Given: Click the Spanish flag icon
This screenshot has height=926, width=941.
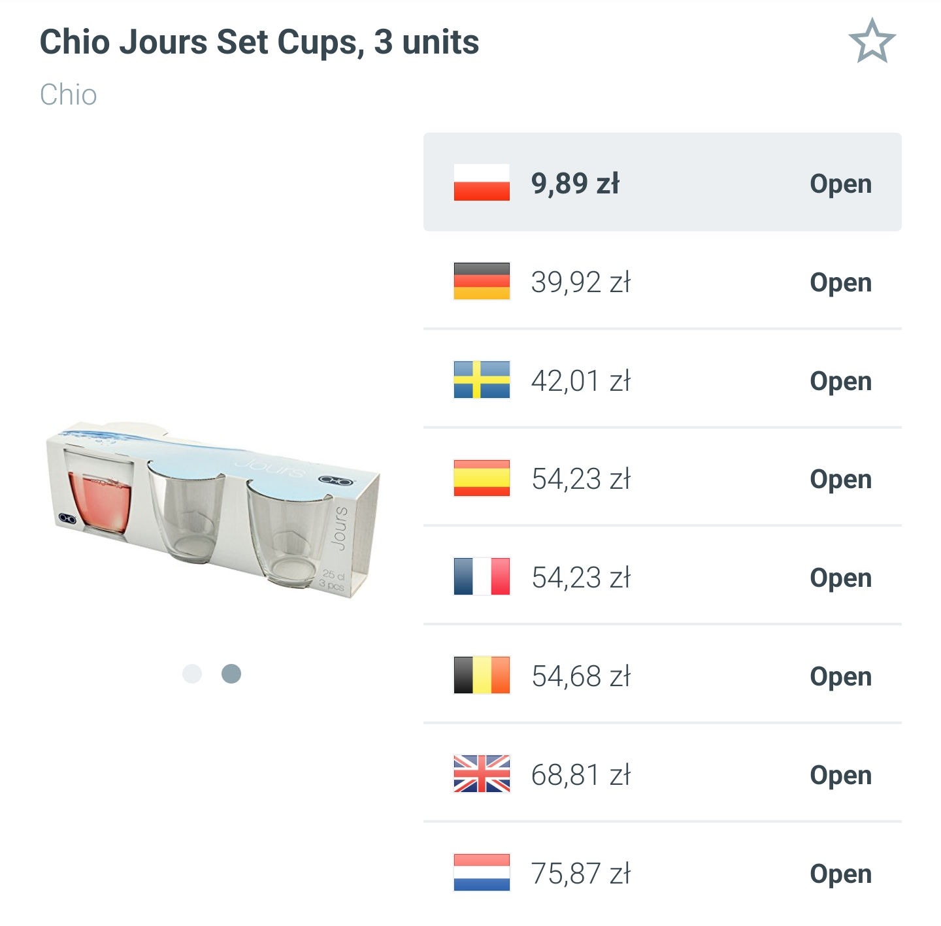Looking at the screenshot, I should click(481, 479).
